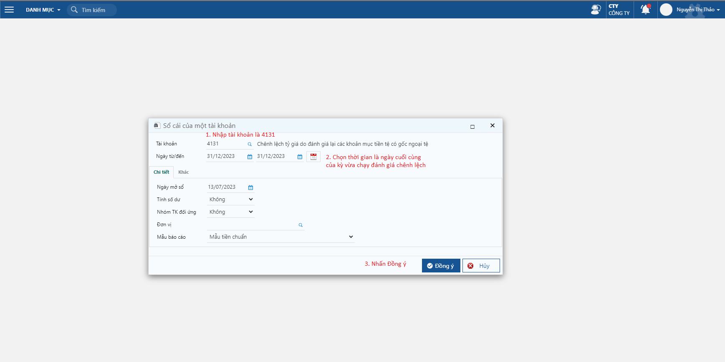Click the Hủy button

point(481,266)
